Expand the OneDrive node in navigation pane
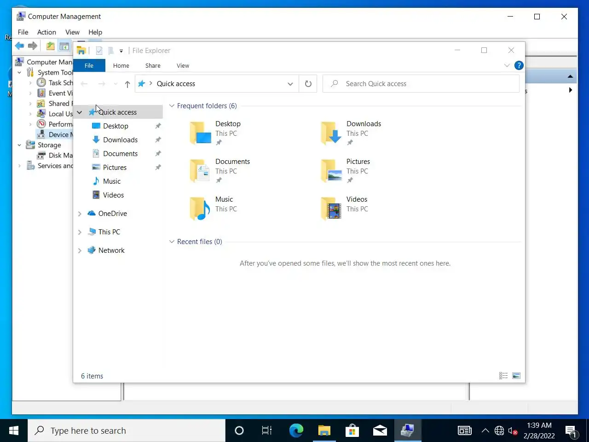The image size is (589, 442). coord(80,214)
